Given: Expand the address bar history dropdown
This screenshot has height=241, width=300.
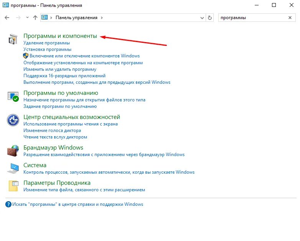Looking at the screenshot, I should [x=202, y=18].
